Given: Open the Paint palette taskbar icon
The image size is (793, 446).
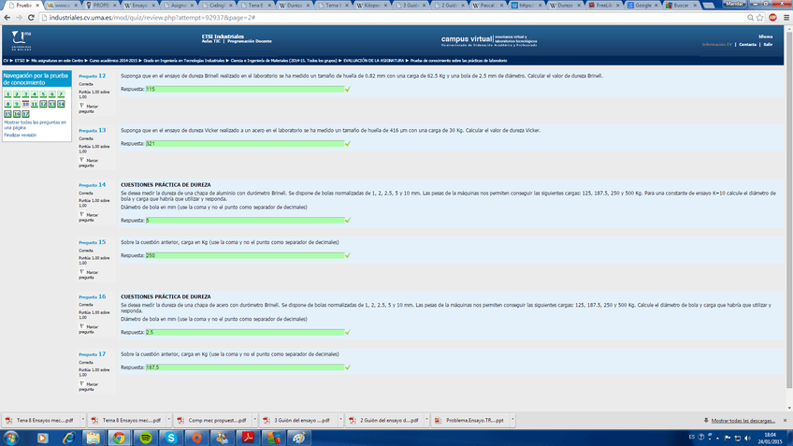Looking at the screenshot, I should point(299,438).
